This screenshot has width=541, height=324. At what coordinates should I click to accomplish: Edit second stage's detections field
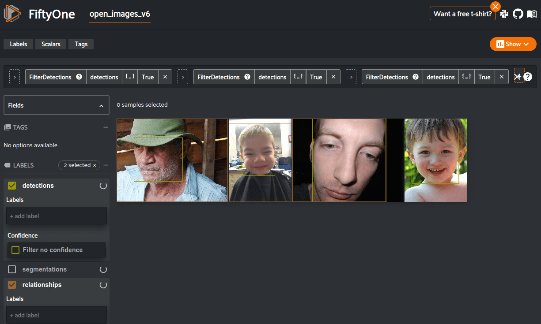(x=272, y=77)
